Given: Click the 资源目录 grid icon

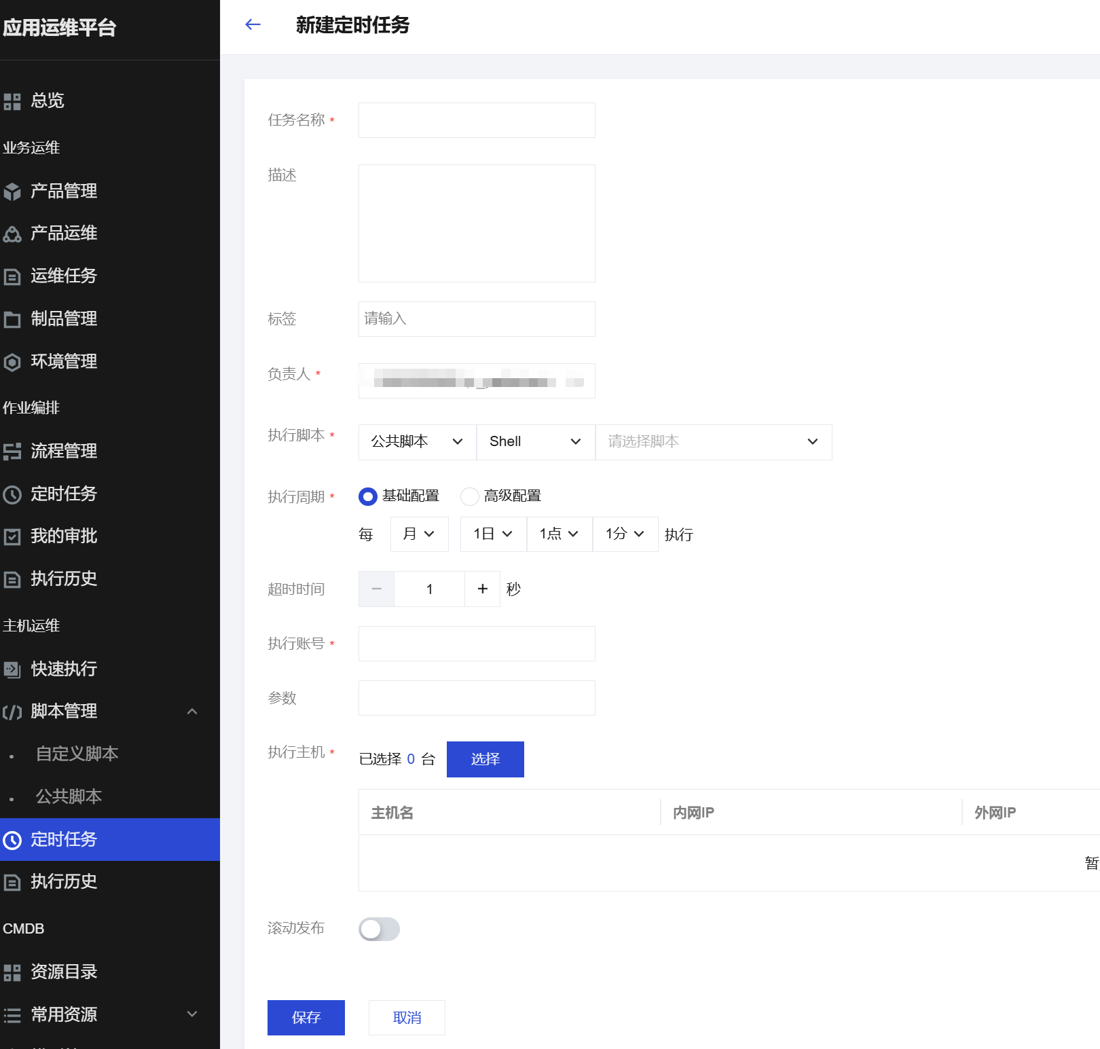Looking at the screenshot, I should pos(12,972).
